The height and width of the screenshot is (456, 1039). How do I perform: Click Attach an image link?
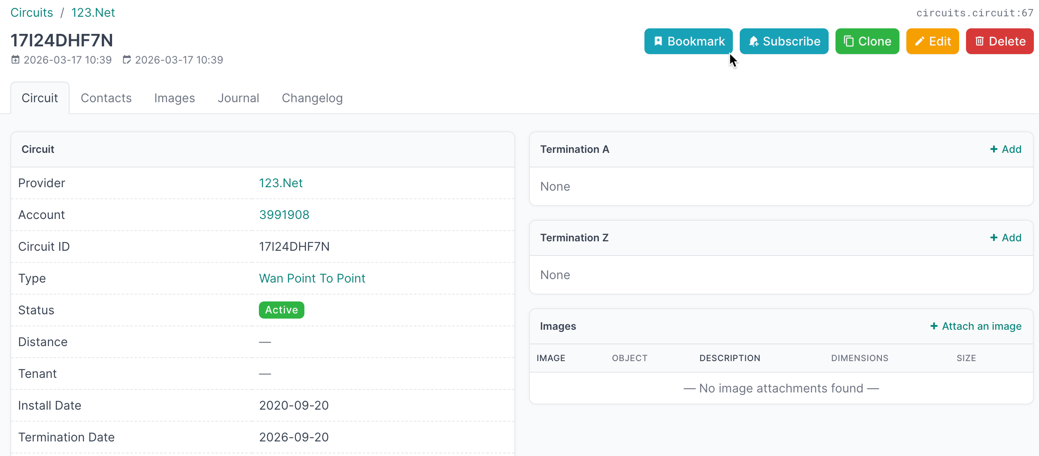coord(976,326)
